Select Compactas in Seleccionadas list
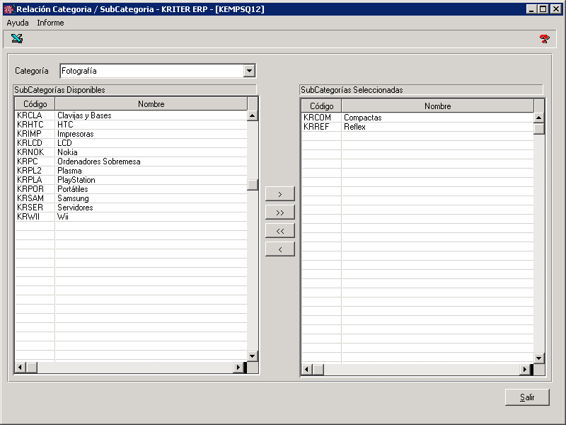This screenshot has width=566, height=425. click(417, 118)
